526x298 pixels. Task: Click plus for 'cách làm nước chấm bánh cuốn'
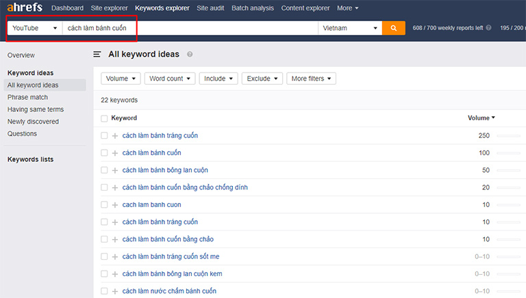pos(115,291)
